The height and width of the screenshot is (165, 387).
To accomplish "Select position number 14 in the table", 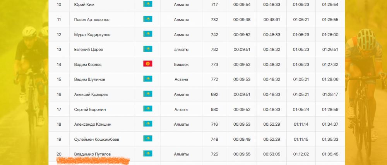I will (x=59, y=64).
